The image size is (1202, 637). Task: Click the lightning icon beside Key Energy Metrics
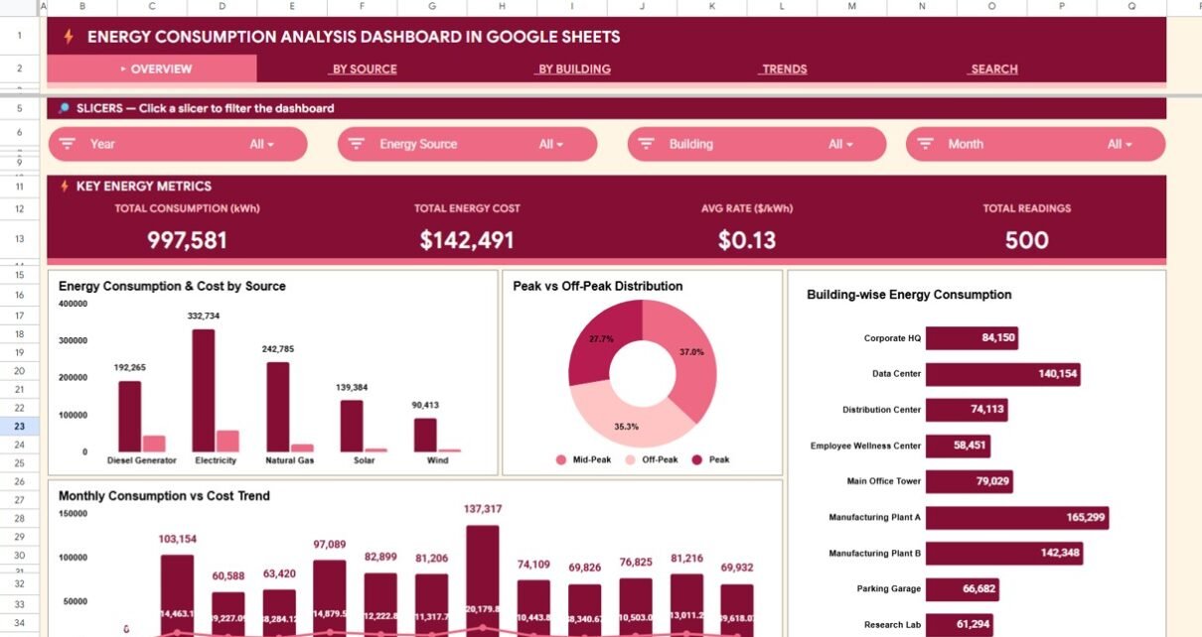point(65,186)
